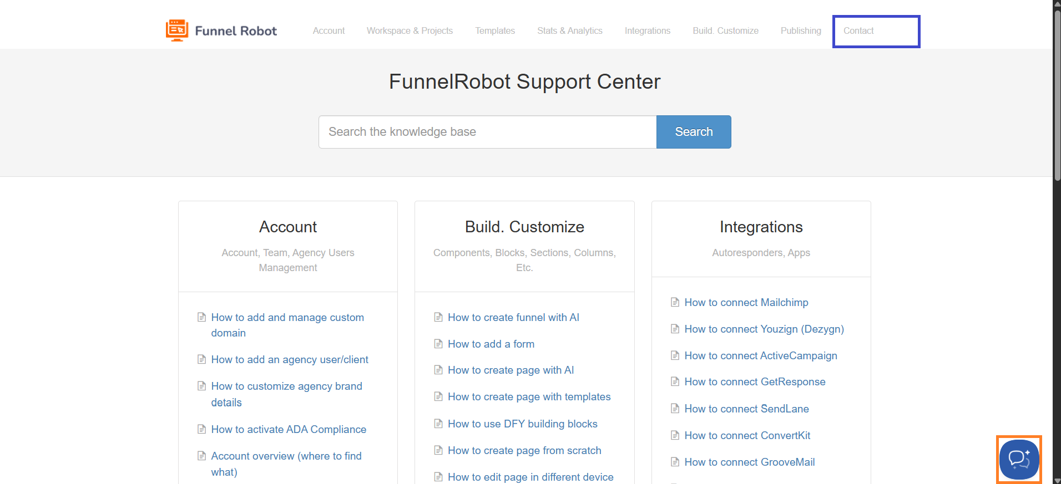Image resolution: width=1061 pixels, height=484 pixels.
Task: Open the Account nav menu item
Action: pyautogui.click(x=329, y=31)
